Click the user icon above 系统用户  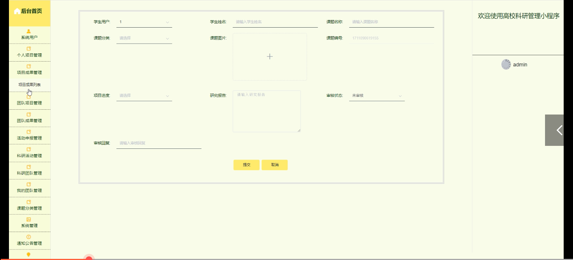(x=29, y=31)
